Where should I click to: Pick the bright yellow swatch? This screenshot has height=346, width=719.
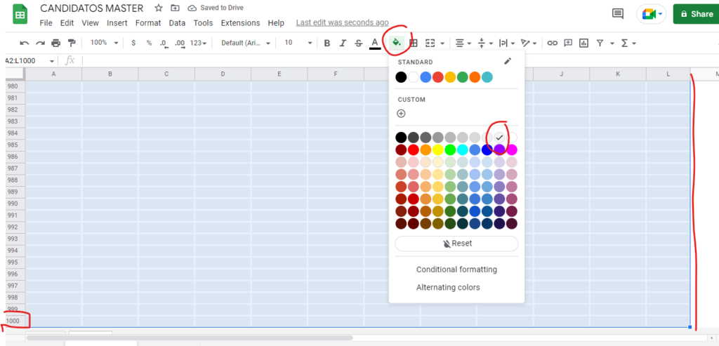(x=438, y=149)
